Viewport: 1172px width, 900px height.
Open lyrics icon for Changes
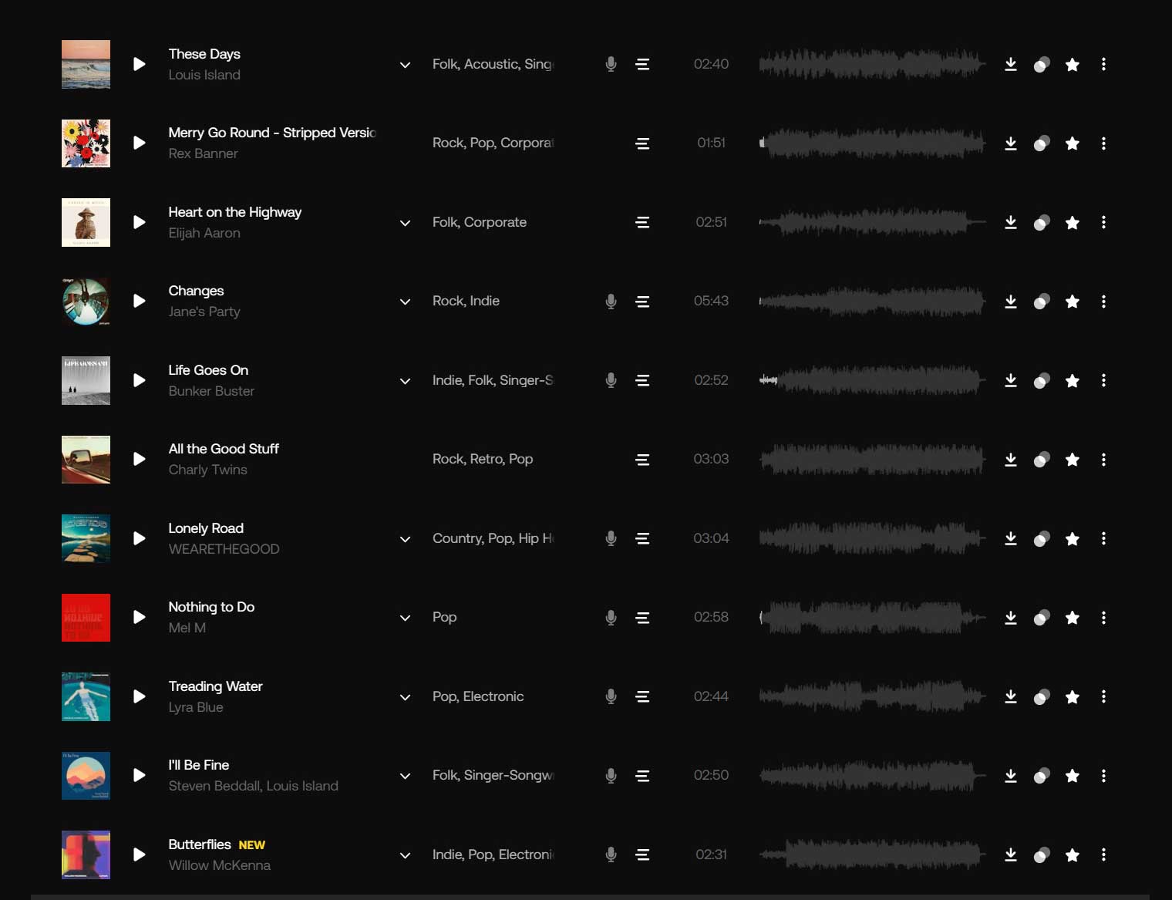642,302
